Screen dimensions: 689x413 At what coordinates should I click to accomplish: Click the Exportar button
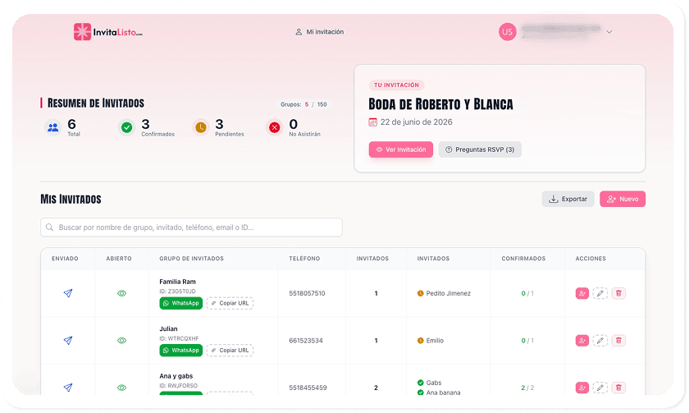(x=568, y=199)
